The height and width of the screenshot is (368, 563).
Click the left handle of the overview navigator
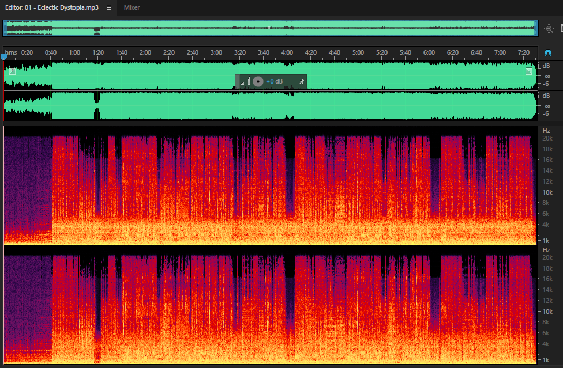pos(5,28)
